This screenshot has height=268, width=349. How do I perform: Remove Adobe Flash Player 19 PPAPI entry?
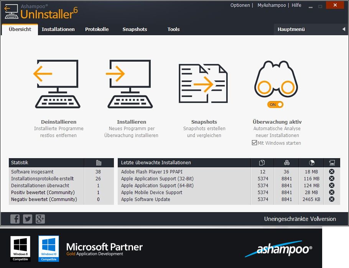tap(332, 172)
